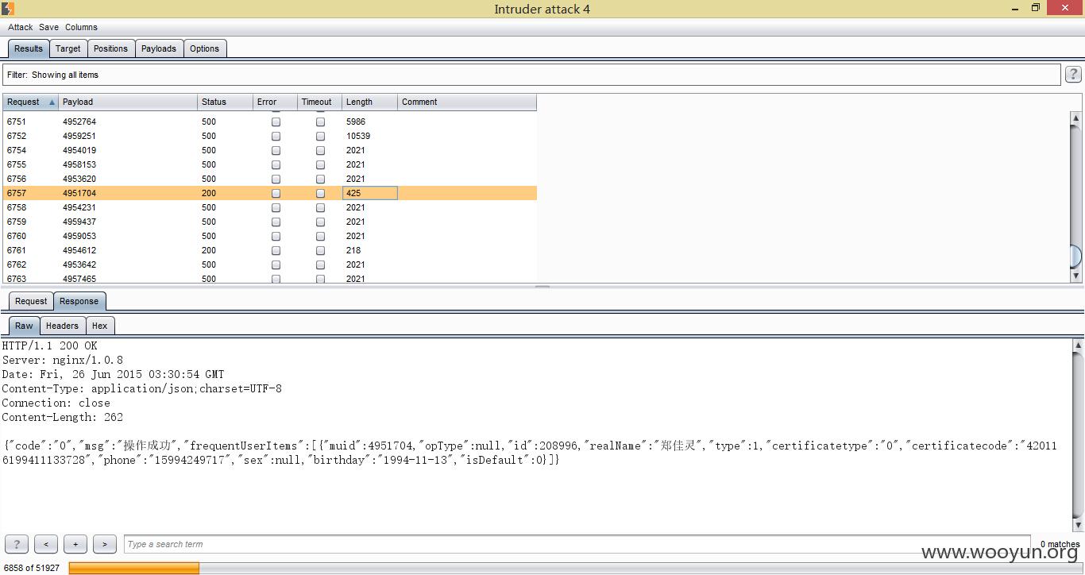1085x575 pixels.
Task: Click the Filter: Showing all items bar
Action: pyautogui.click(x=531, y=75)
